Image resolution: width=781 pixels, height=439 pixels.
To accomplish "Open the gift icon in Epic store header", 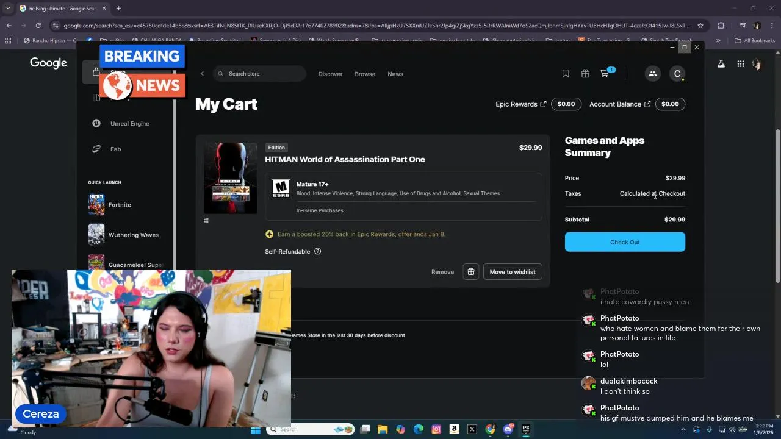I will pos(585,74).
